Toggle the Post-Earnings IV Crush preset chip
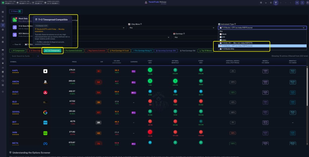Screen dimensions: 309x157 [119, 51]
